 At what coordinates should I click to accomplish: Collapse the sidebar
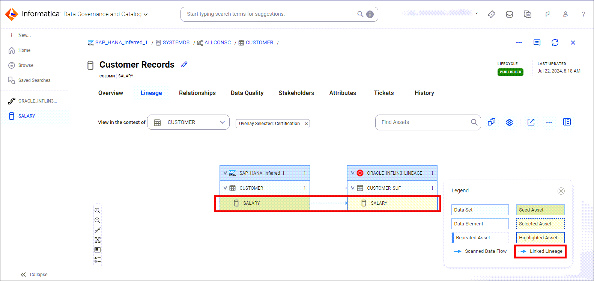point(34,275)
